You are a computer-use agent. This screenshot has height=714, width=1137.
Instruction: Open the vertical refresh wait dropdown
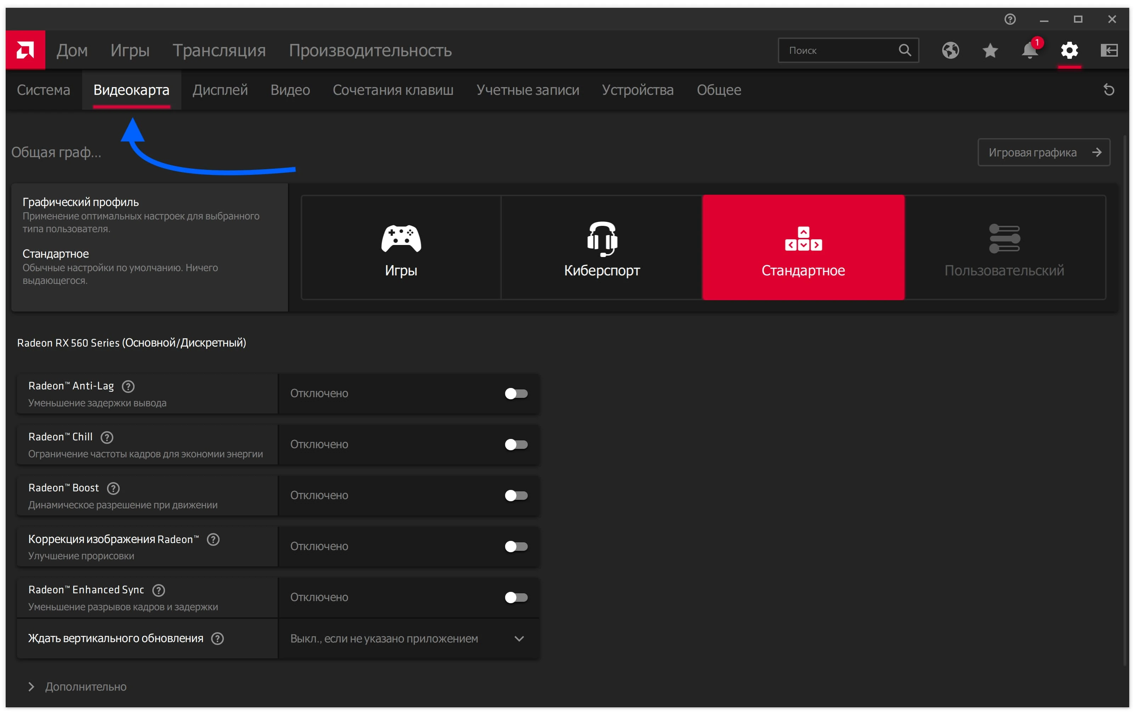coord(519,639)
